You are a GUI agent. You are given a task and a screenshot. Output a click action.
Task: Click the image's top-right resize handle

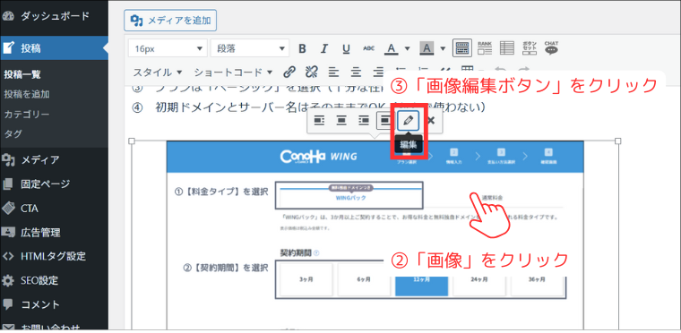click(x=618, y=141)
